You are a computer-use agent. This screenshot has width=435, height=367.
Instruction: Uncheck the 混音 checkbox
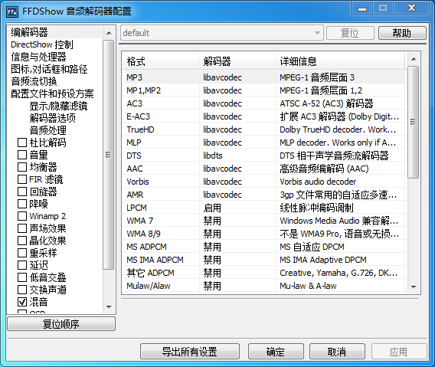(x=22, y=302)
